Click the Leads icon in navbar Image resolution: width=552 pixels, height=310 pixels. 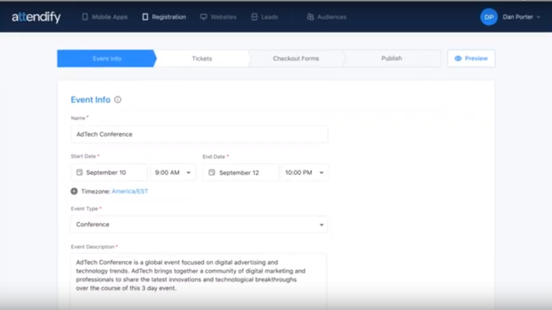[x=254, y=17]
